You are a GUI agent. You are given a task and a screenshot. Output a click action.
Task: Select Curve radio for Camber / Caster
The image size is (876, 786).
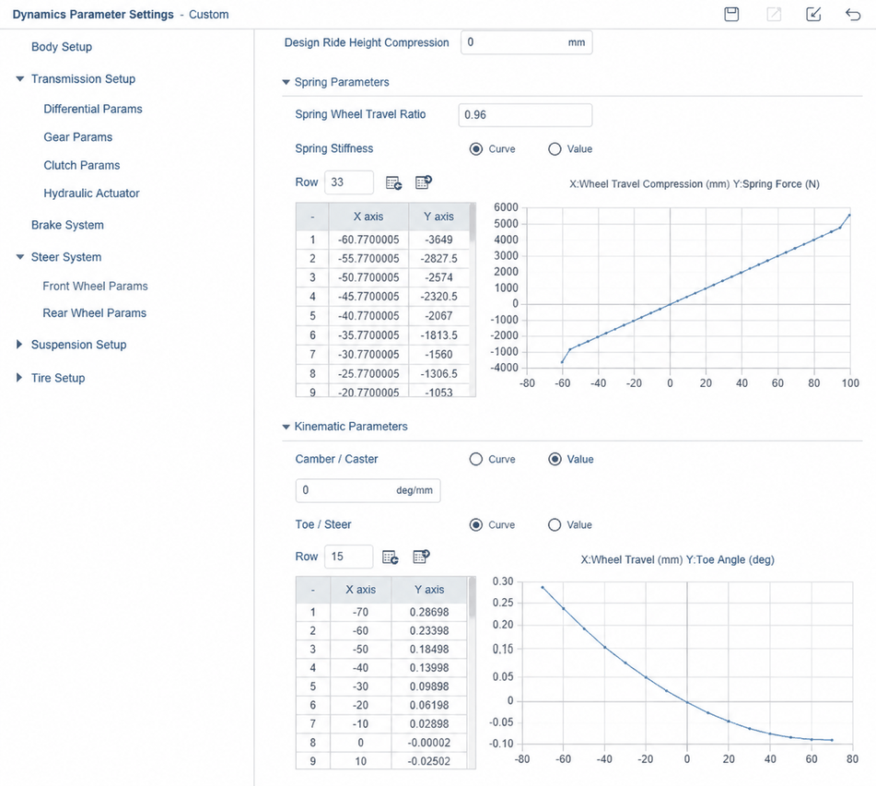[475, 459]
